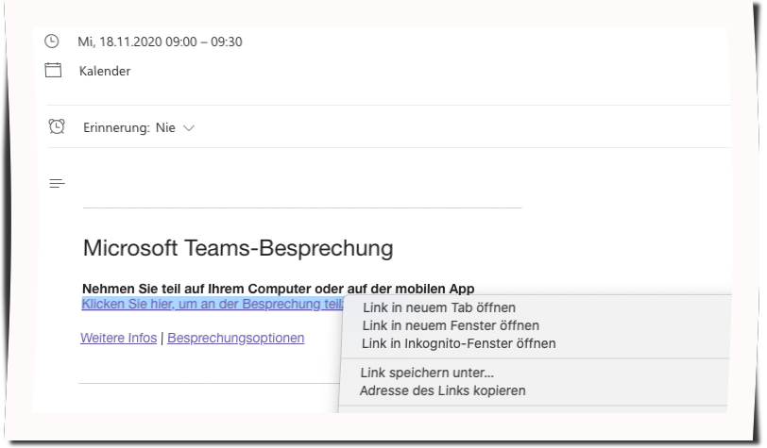Click the alarm clock reminder icon
This screenshot has height=448, width=767.
click(x=56, y=126)
